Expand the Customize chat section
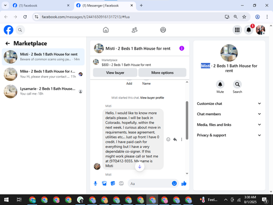This screenshot has width=273, height=205. click(x=229, y=103)
